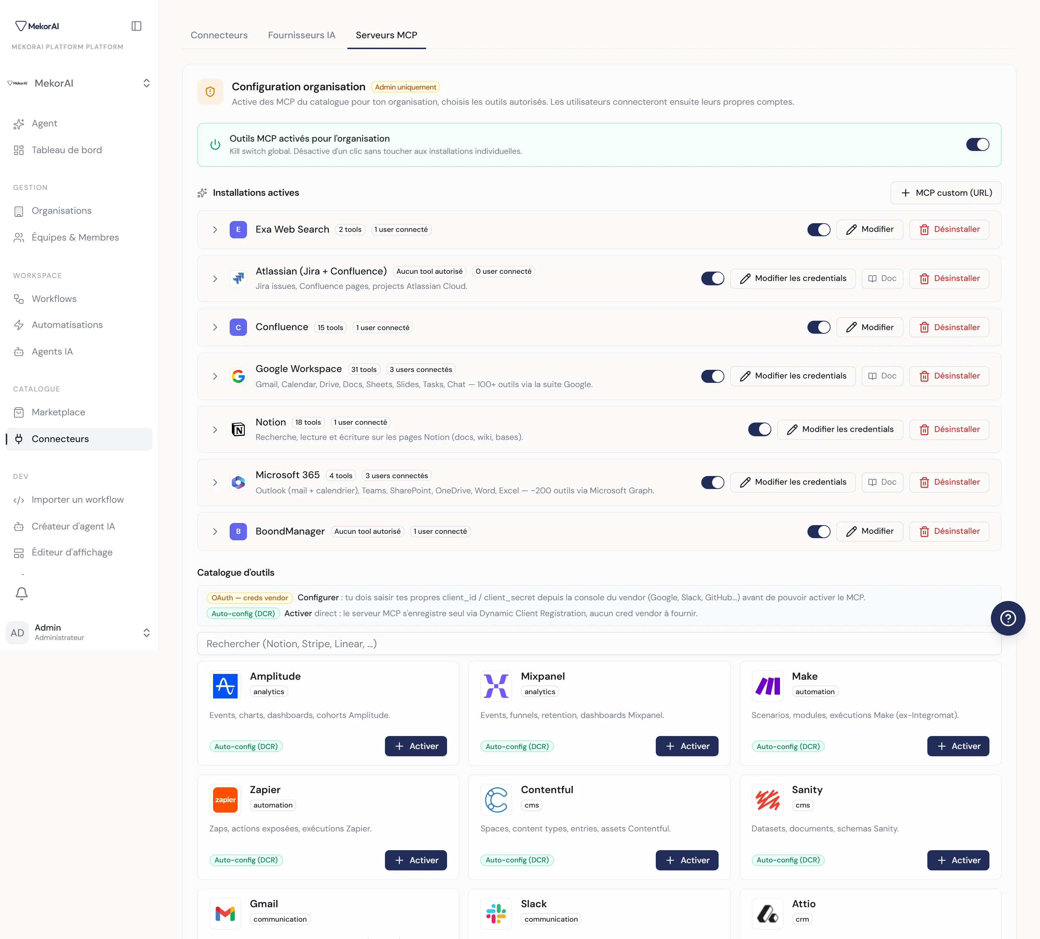Viewport: 1040px width, 939px height.
Task: Click the shield icon by Configuration organisation
Action: pyautogui.click(x=210, y=92)
